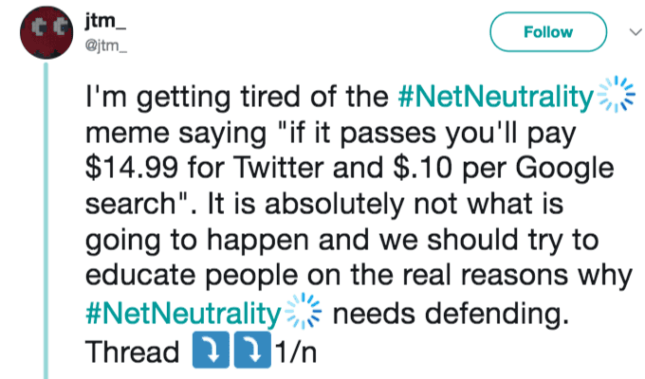The width and height of the screenshot is (645, 379).
Task: Click the word "Thread" in the tweet
Action: click(x=133, y=352)
